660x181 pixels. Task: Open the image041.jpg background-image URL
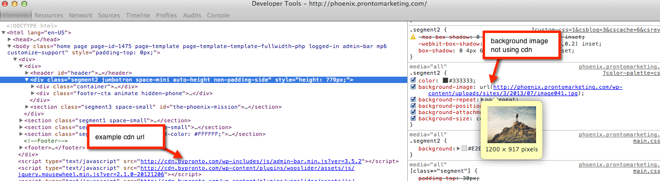[x=525, y=90]
